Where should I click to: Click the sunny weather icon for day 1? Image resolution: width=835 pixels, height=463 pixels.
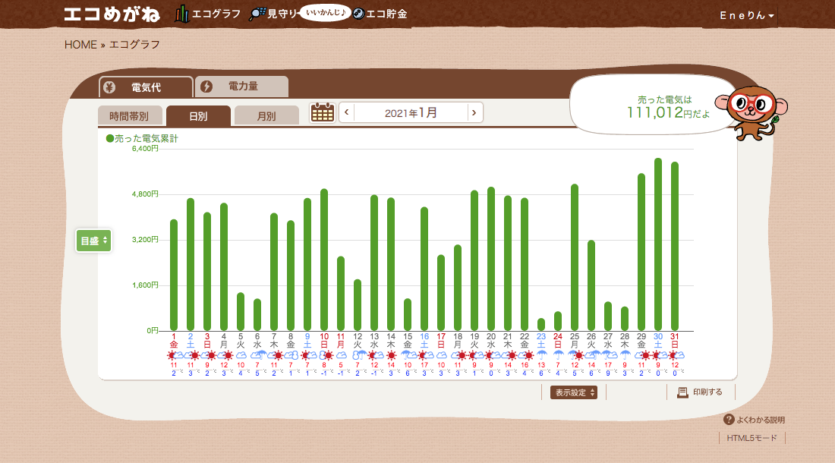point(174,355)
